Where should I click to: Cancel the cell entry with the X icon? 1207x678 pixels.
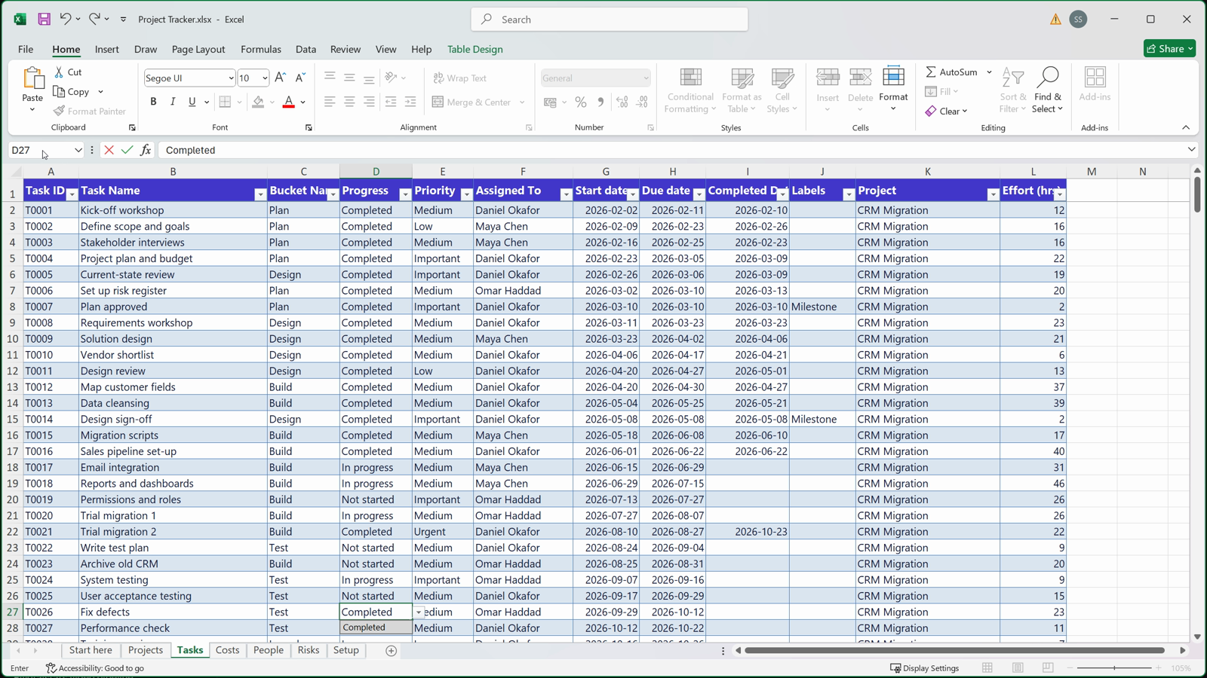[x=109, y=150]
